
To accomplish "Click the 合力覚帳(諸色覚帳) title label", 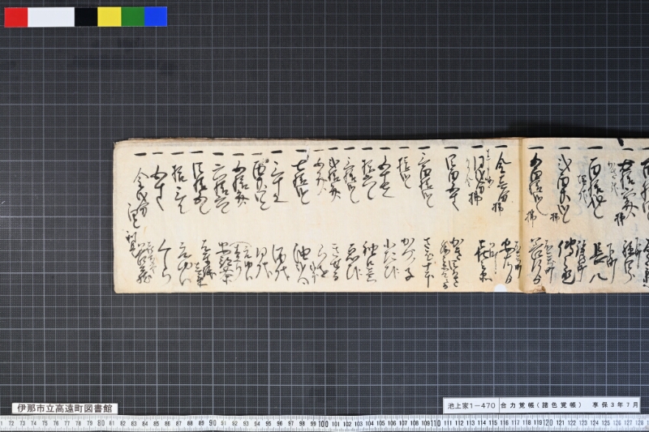I will [539, 405].
